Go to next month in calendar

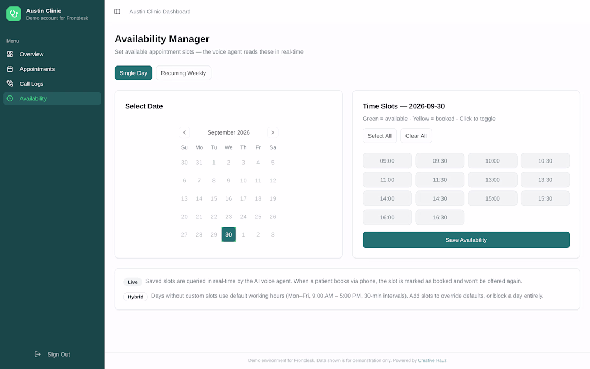pos(273,132)
